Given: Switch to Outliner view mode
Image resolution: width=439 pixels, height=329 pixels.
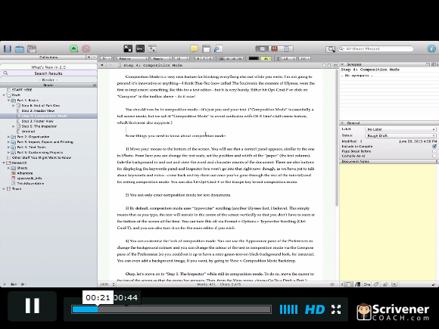Looking at the screenshot, I should tap(286, 48).
